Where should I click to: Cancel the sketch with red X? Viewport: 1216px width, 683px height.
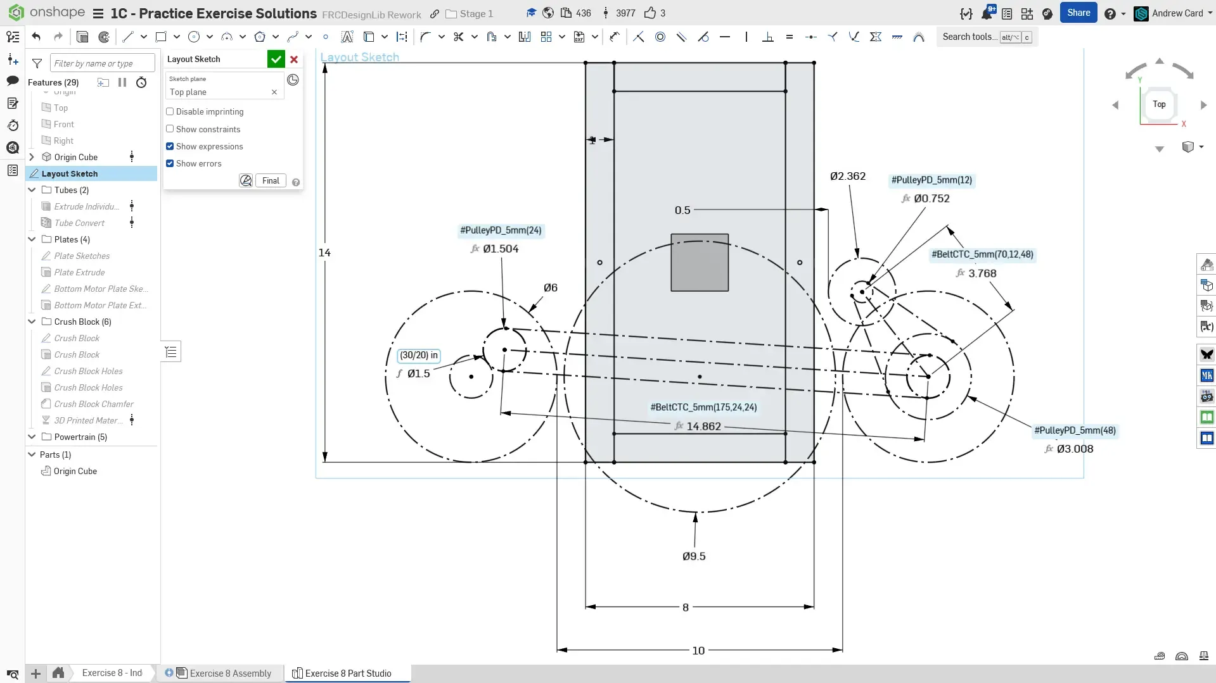coord(294,60)
